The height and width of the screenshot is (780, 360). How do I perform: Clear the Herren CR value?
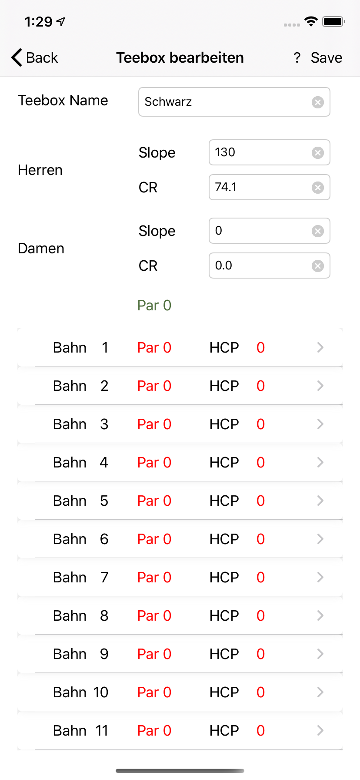[318, 188]
